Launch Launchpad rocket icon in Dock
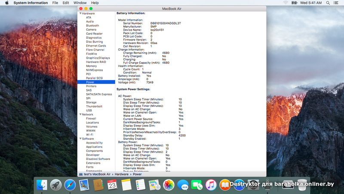344x194 pixels. coord(56,185)
